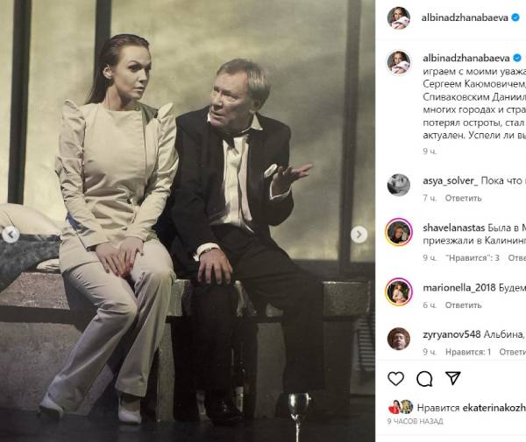View likes on shavelanastas comment
526x442 pixels.
click(x=473, y=258)
